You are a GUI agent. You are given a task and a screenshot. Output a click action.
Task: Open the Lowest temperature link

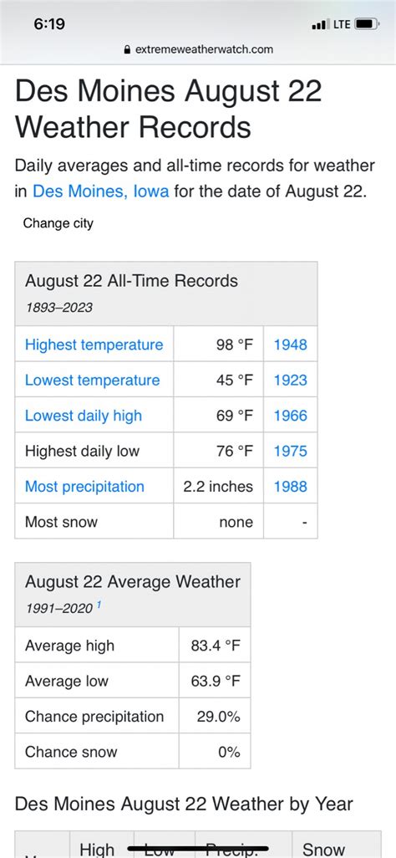[93, 380]
